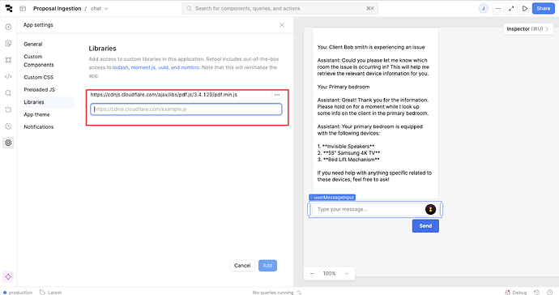
Task: Click the preview play icon
Action: [x=525, y=8]
